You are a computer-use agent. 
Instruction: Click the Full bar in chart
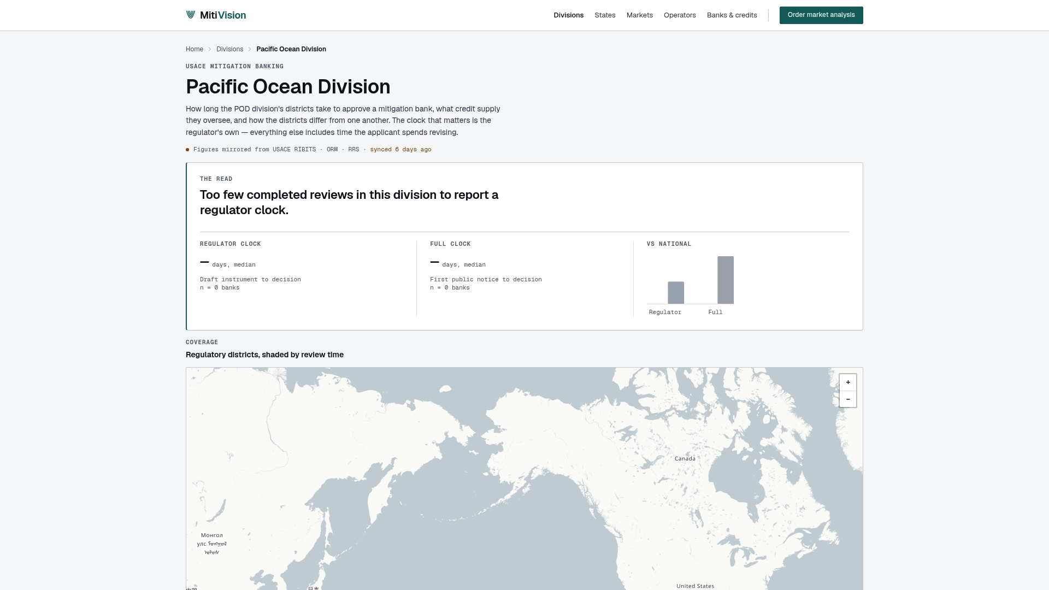(x=726, y=280)
